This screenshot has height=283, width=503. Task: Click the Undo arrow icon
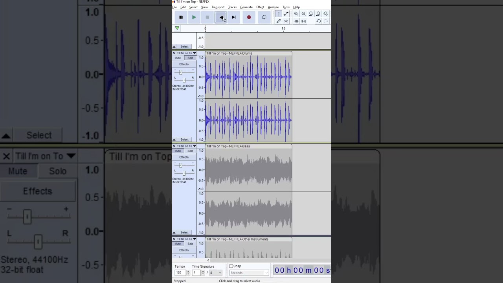point(318,21)
